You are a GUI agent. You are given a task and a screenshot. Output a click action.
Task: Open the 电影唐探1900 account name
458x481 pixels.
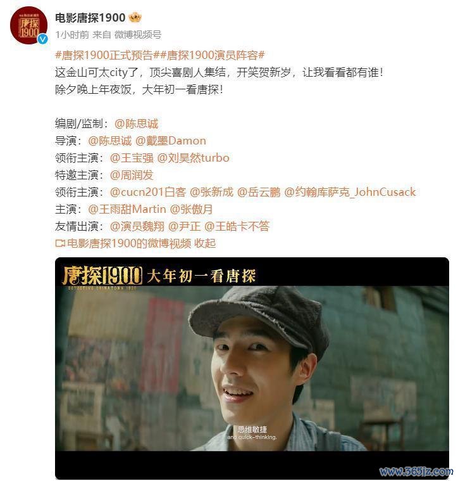point(90,18)
